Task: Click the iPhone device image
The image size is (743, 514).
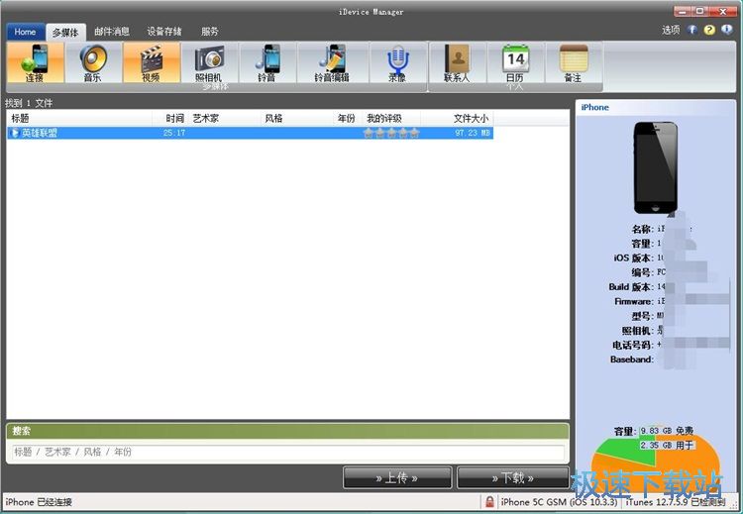Action: click(x=656, y=167)
